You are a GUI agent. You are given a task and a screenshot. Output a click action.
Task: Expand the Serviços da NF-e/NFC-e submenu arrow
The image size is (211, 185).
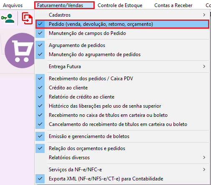(x=204, y=170)
